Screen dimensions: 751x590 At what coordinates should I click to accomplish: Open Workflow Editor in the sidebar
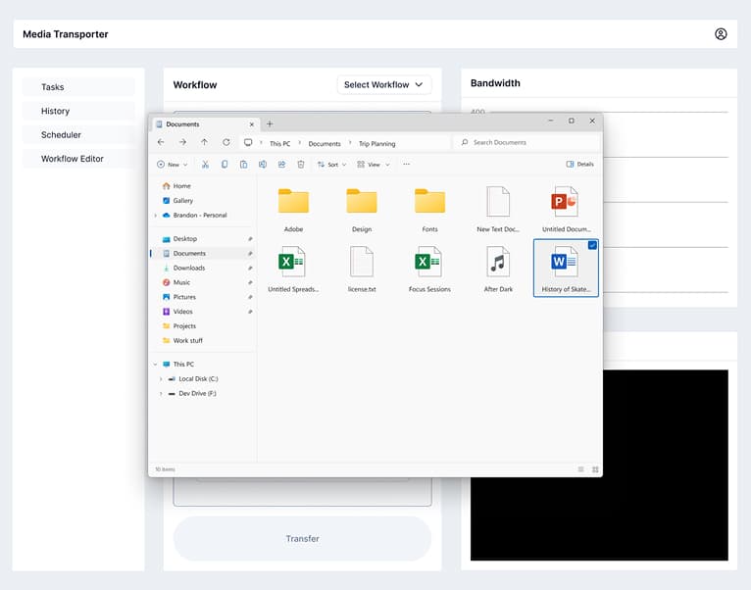click(78, 159)
